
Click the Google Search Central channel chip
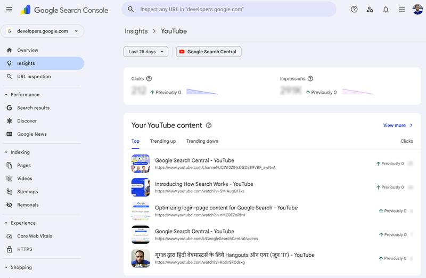pos(209,52)
